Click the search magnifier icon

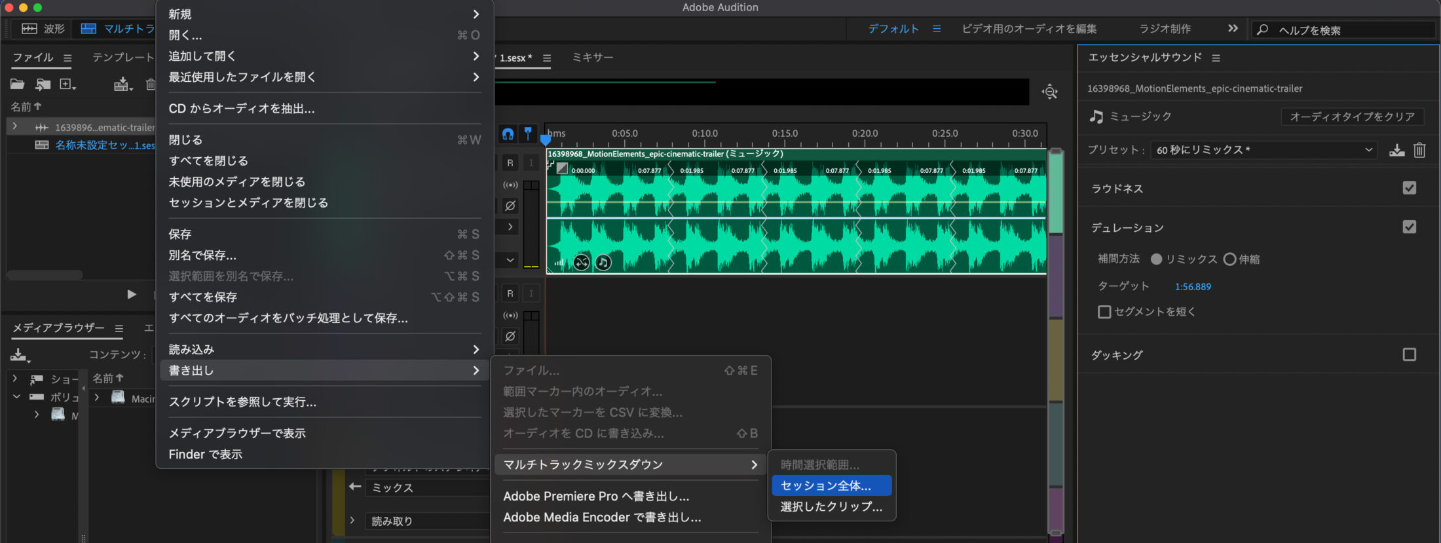[1263, 29]
